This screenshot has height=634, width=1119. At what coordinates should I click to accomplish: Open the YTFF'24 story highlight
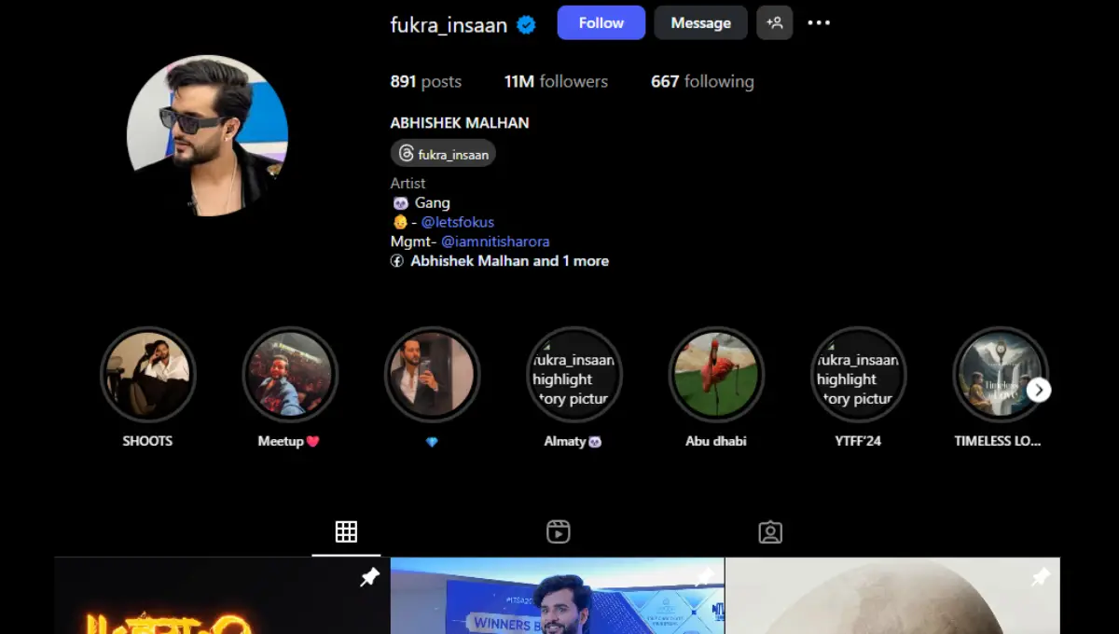858,375
